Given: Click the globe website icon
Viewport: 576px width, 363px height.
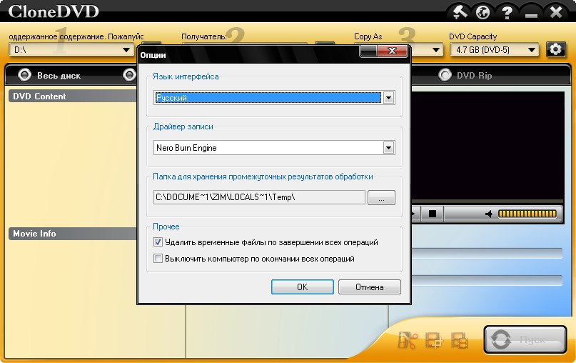Looking at the screenshot, I should (482, 12).
